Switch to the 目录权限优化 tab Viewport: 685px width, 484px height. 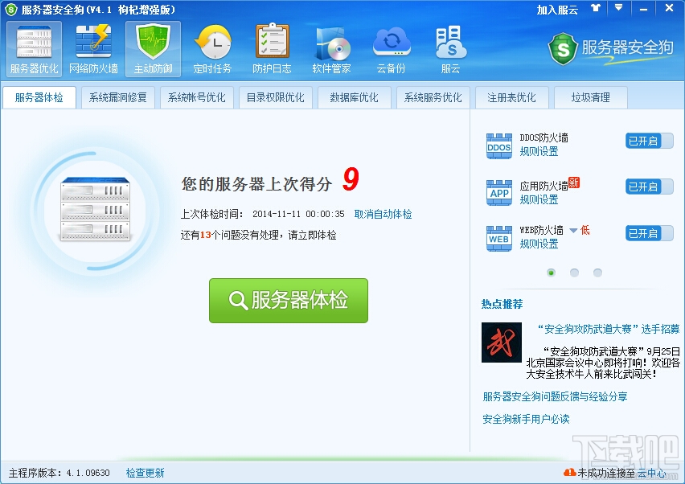pos(276,97)
